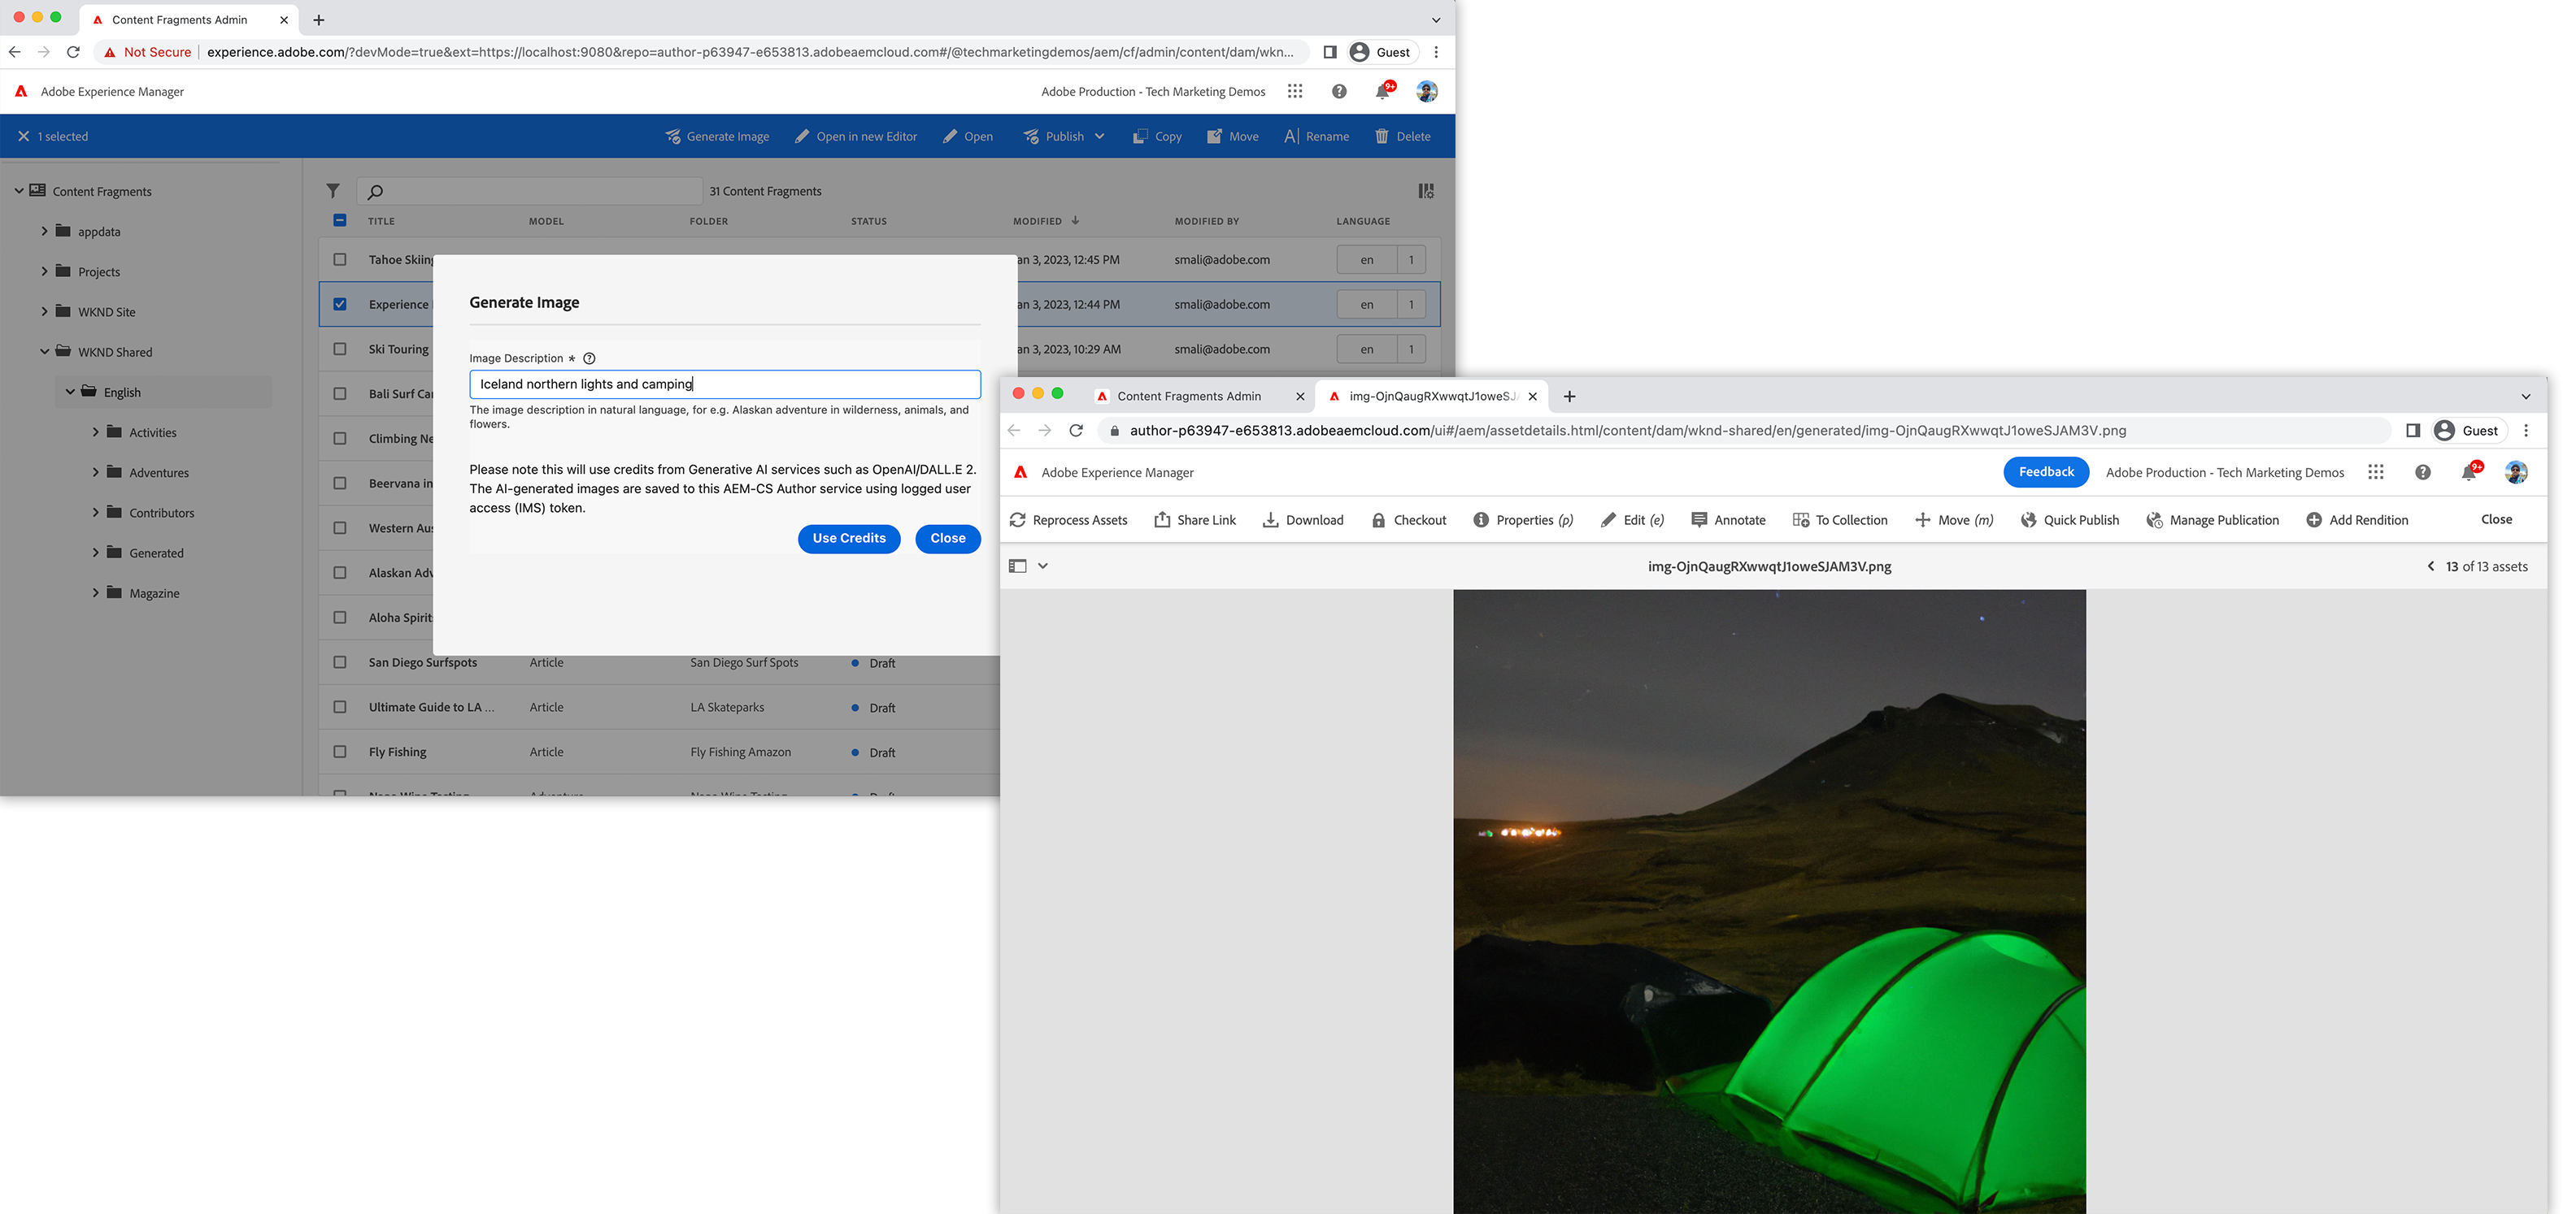Click the Image Description text field
The width and height of the screenshot is (2576, 1214).
[x=724, y=384]
